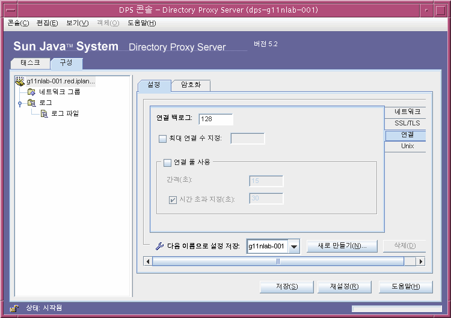Open the g11nlab-001 settings dropdown arrow
This screenshot has height=318, width=451.
(293, 247)
